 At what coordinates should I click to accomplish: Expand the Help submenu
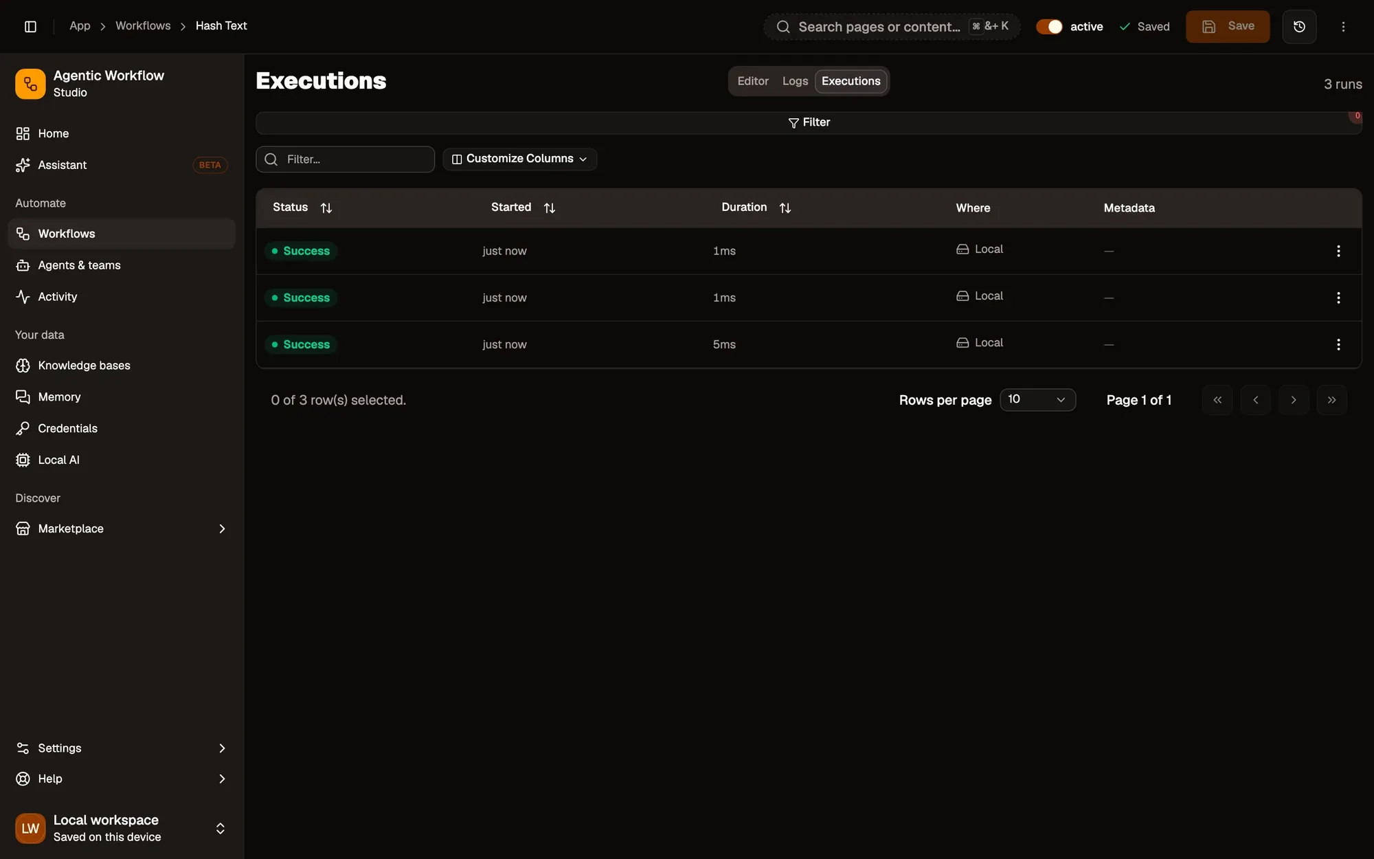pyautogui.click(x=122, y=779)
